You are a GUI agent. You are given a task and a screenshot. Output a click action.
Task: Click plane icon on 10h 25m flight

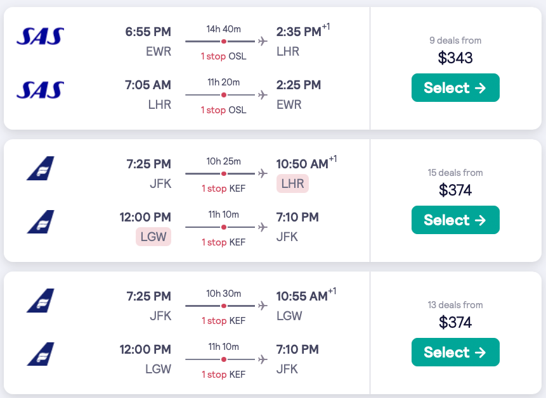pyautogui.click(x=263, y=173)
